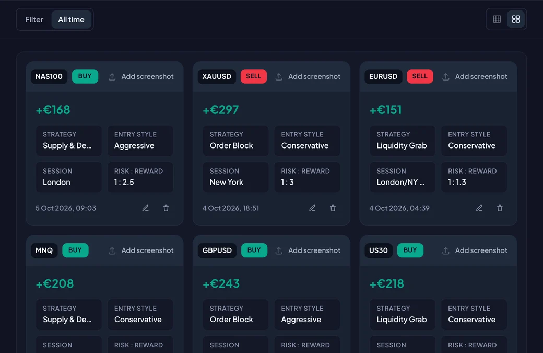Click the GBPUSD symbol tag
543x353 pixels.
point(217,250)
